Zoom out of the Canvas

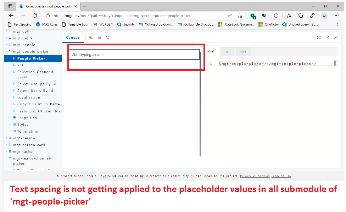[x=99, y=37]
